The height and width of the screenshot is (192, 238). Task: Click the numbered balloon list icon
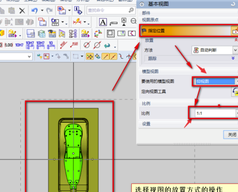point(73,34)
